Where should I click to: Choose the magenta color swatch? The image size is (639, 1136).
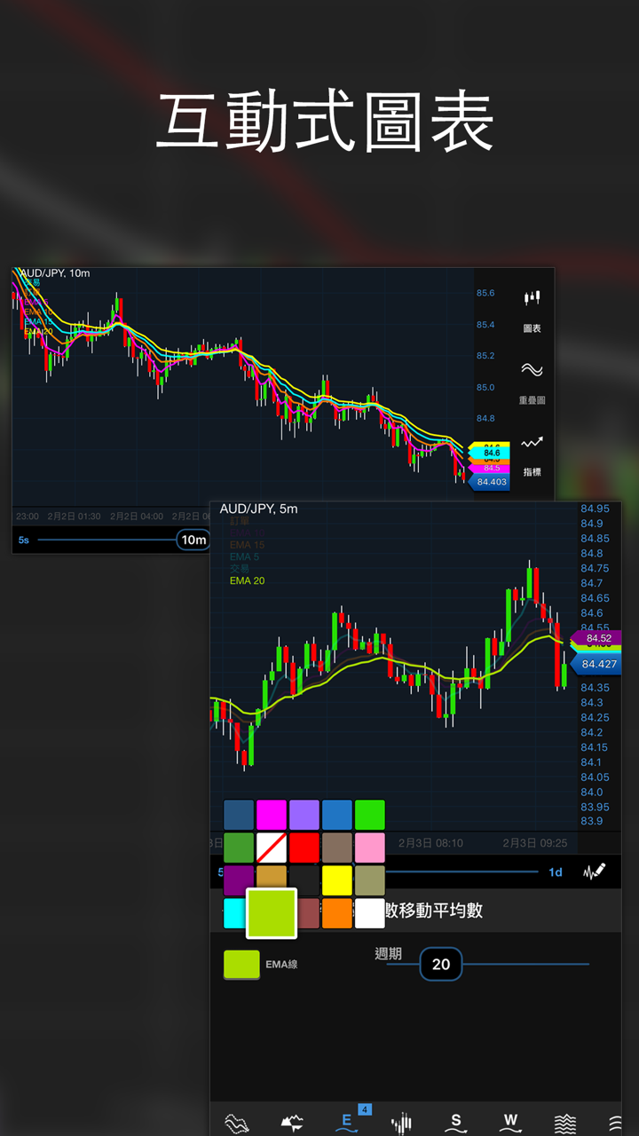272,815
